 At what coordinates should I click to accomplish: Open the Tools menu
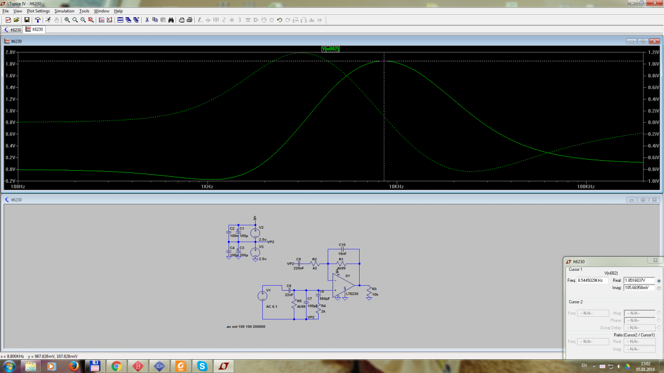coord(84,11)
